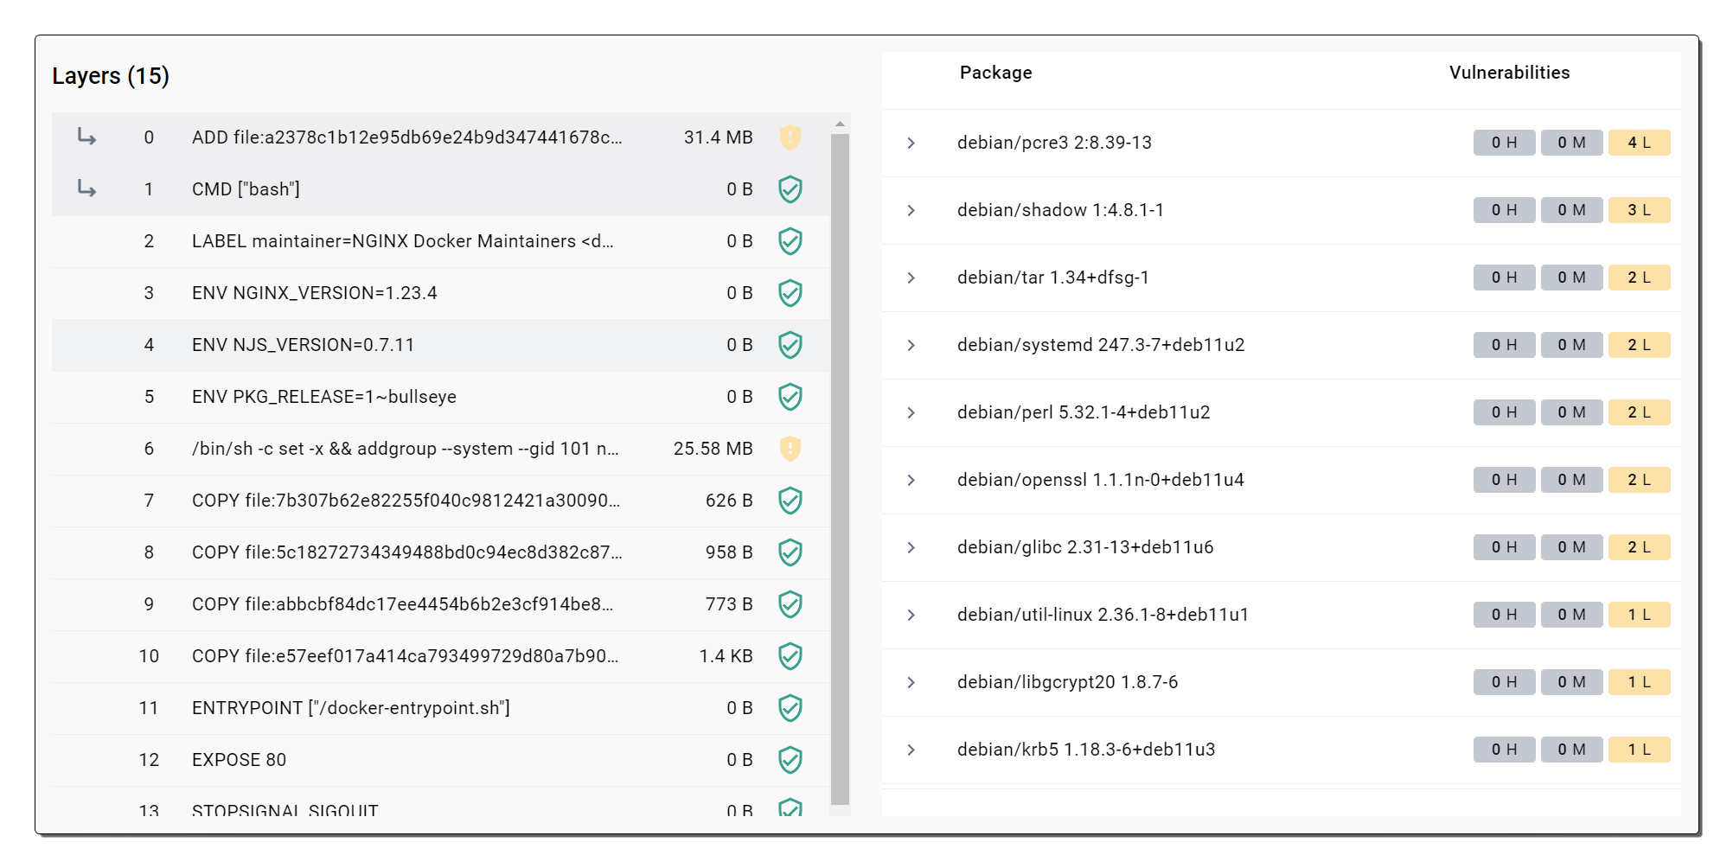Expand the debian/glibc package details

pos(911,547)
